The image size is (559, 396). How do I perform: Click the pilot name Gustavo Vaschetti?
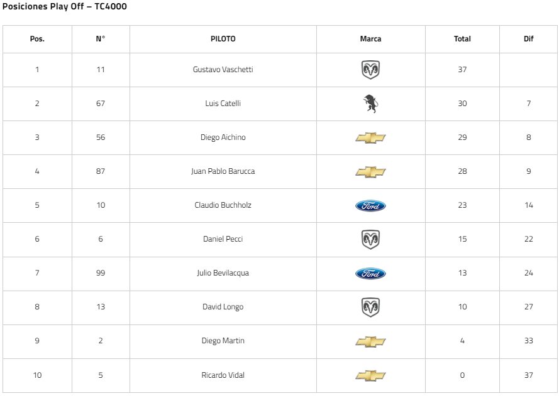coord(223,70)
